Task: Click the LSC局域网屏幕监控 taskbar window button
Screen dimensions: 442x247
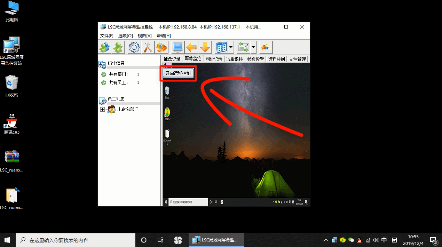Action: (216, 240)
